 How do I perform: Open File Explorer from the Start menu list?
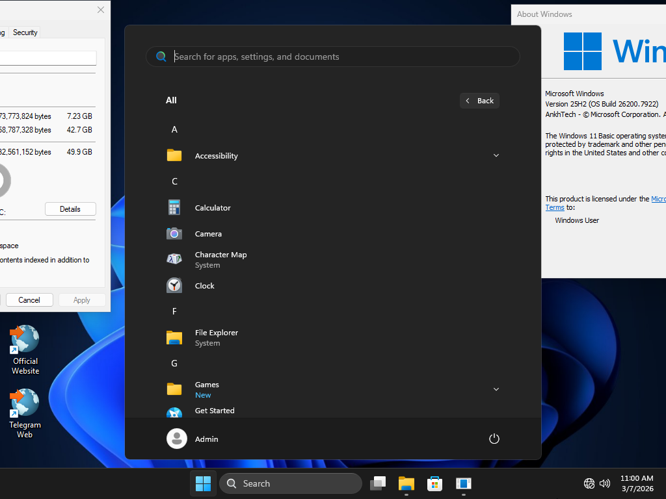216,337
